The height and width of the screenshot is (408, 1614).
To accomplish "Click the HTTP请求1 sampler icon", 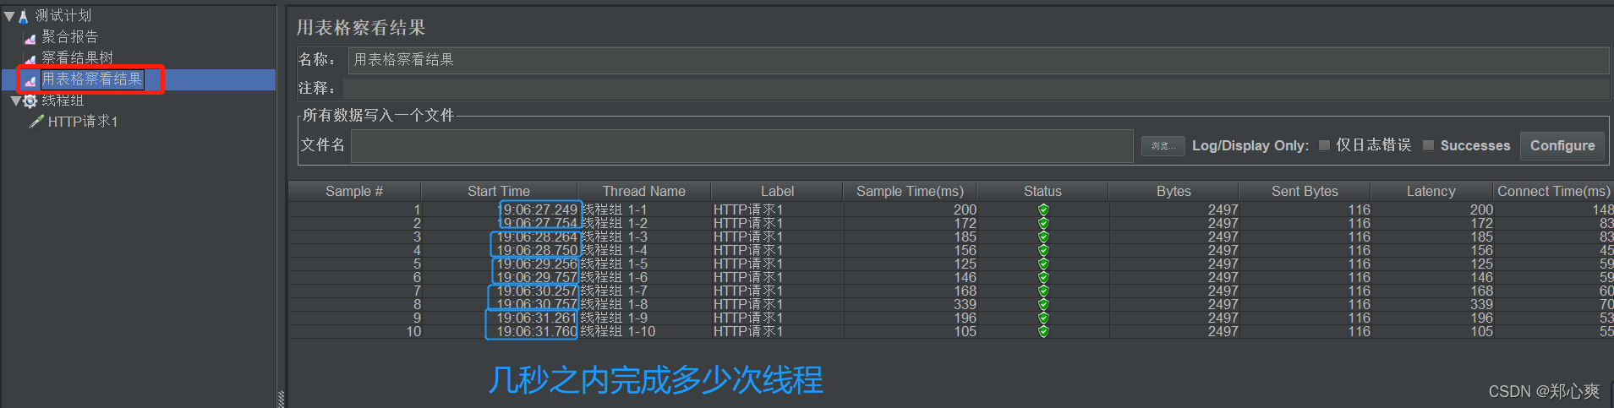I will click(x=36, y=122).
